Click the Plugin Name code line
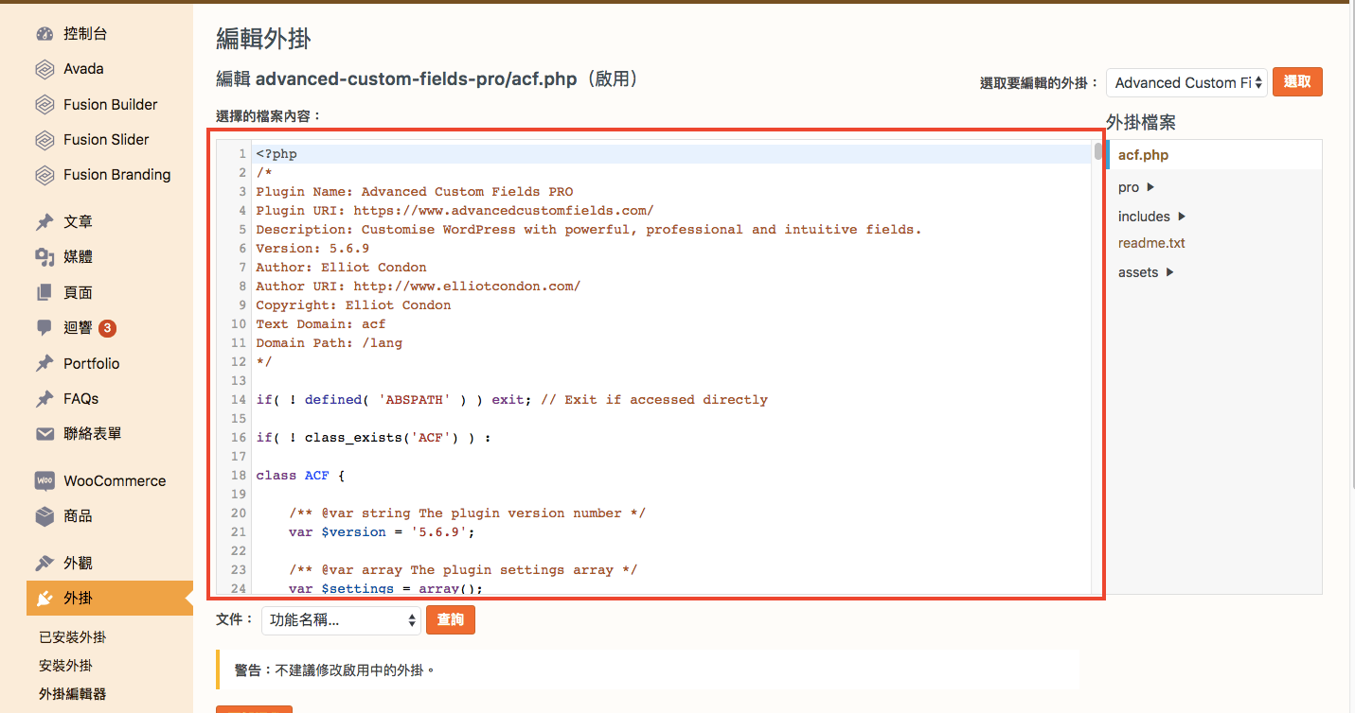The width and height of the screenshot is (1355, 713). (415, 192)
